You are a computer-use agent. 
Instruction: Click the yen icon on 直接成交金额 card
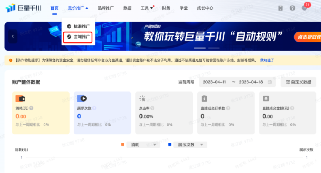click(x=266, y=98)
